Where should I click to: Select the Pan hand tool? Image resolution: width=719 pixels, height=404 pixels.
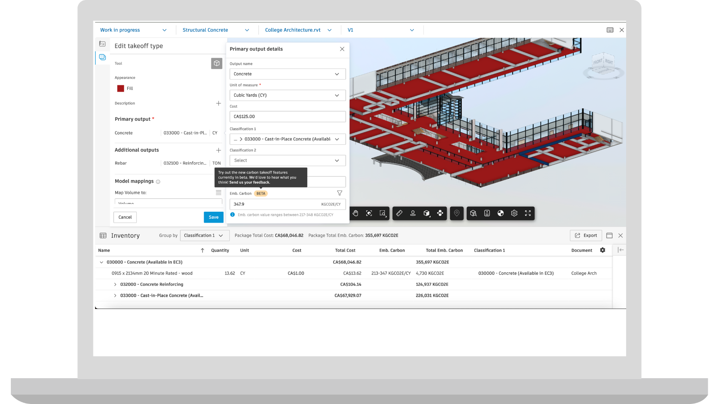[355, 213]
